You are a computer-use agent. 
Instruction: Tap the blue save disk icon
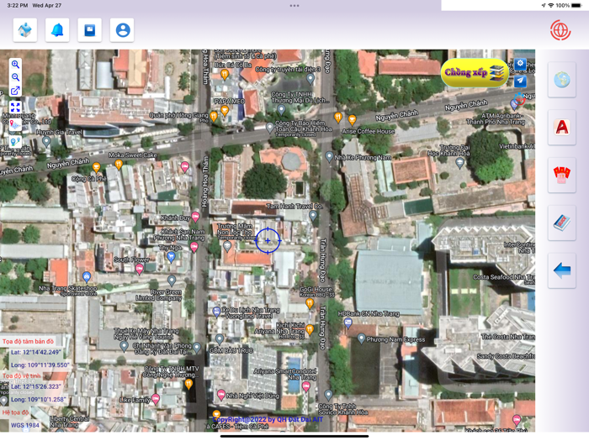click(89, 30)
